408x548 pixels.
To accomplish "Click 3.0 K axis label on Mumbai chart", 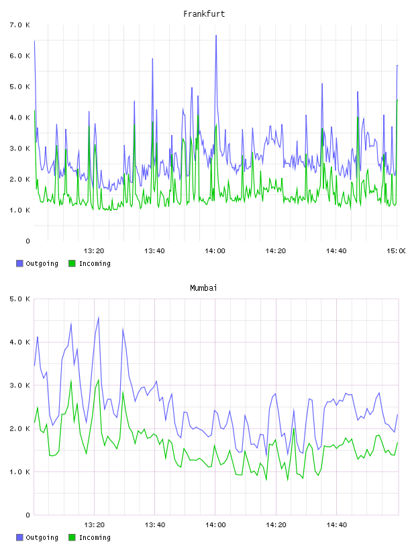I will click(20, 385).
